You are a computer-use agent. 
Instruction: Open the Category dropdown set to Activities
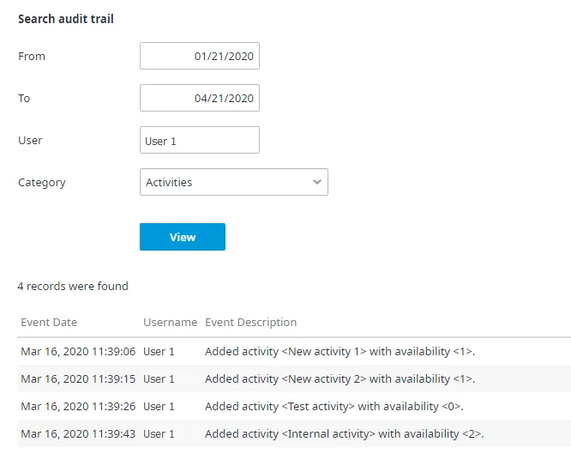[x=234, y=182]
